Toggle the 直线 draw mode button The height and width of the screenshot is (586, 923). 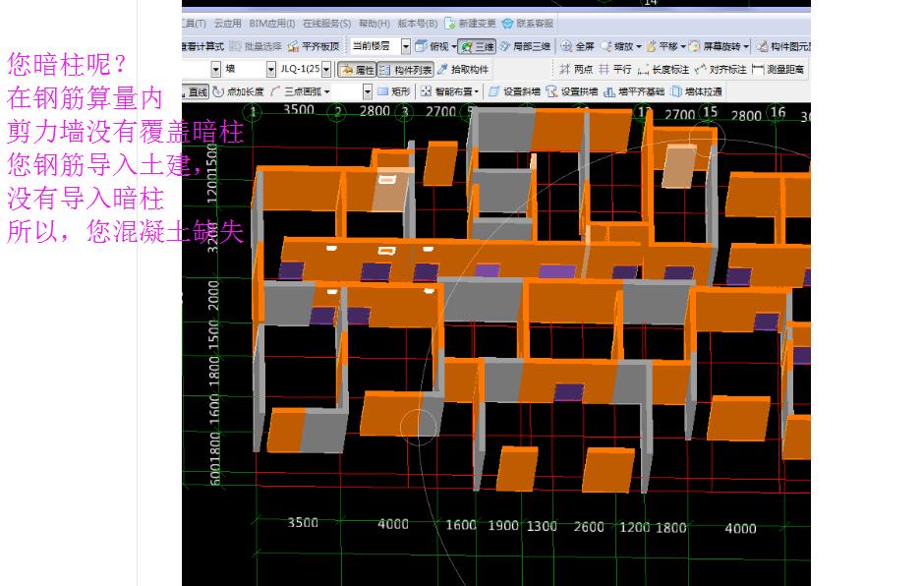pyautogui.click(x=196, y=91)
